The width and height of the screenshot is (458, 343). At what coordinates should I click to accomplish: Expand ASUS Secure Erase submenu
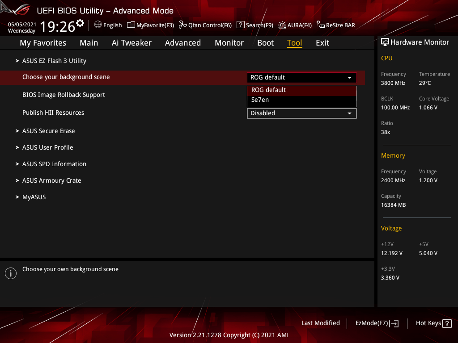pos(48,131)
